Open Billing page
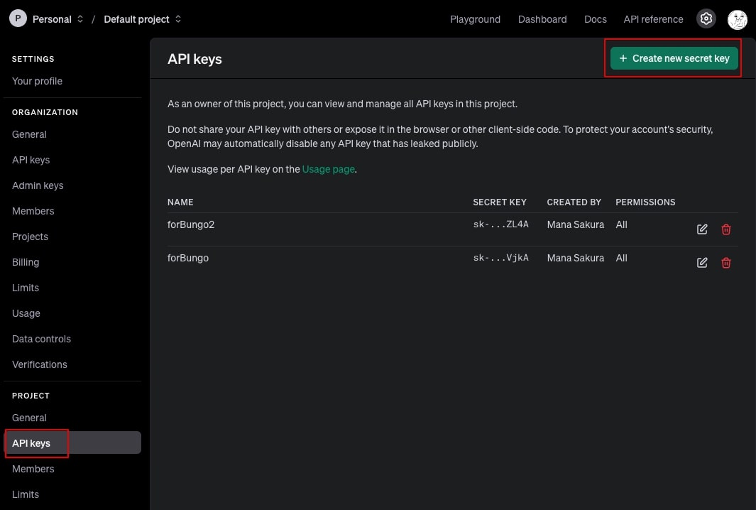This screenshot has width=756, height=510. tap(26, 263)
